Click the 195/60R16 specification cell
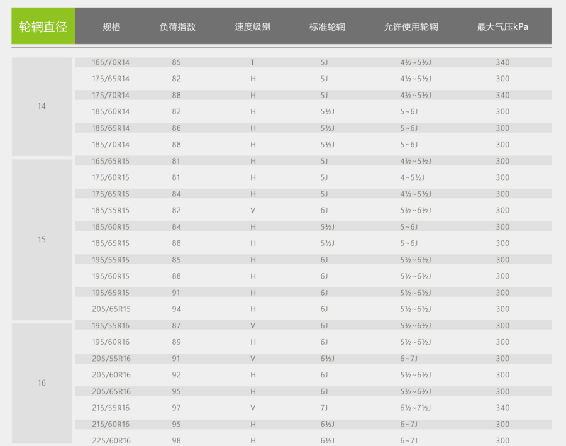Image resolution: width=566 pixels, height=446 pixels. pos(111,342)
